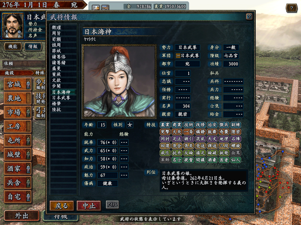Open the アイテム item button
Screen dimensions: 301x225
coord(112,204)
